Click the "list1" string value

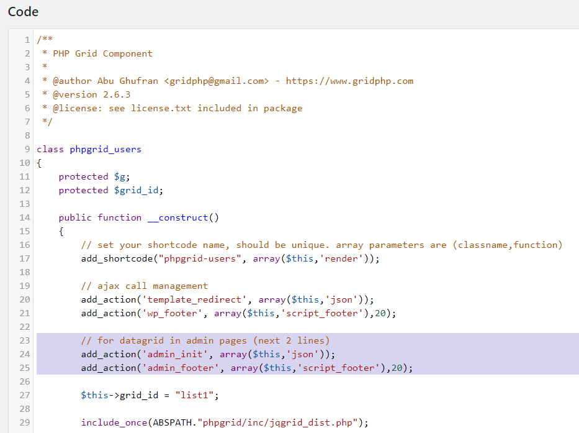point(197,395)
